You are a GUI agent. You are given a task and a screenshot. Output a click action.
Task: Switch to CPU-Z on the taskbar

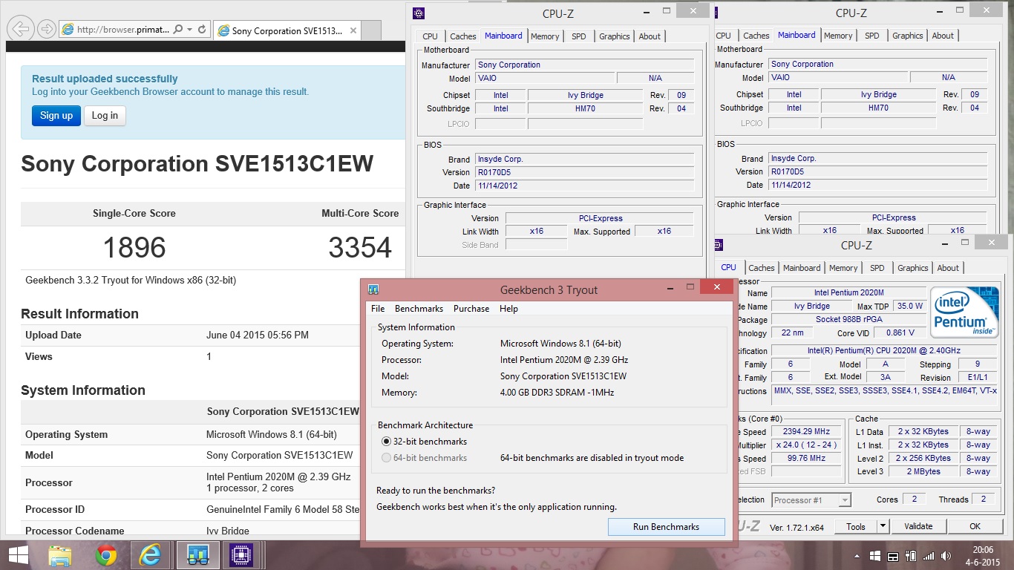pos(241,555)
